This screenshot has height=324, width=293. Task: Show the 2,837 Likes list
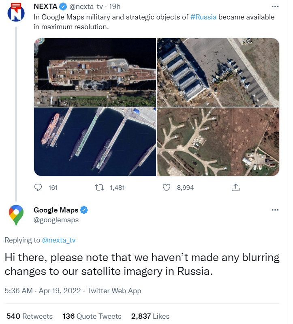pos(150,316)
